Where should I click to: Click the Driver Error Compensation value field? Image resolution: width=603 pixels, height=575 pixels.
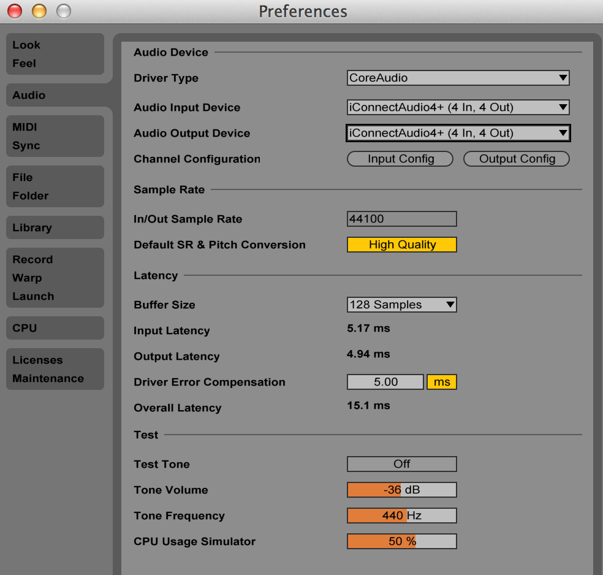tap(385, 382)
